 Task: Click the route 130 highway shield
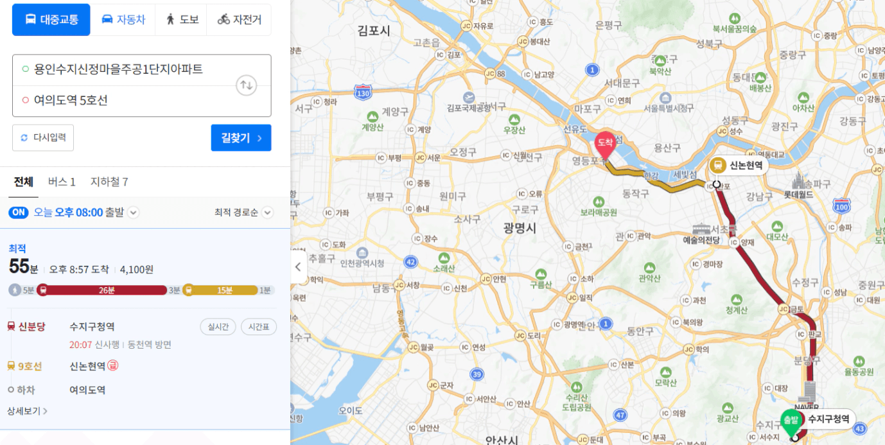point(363,92)
